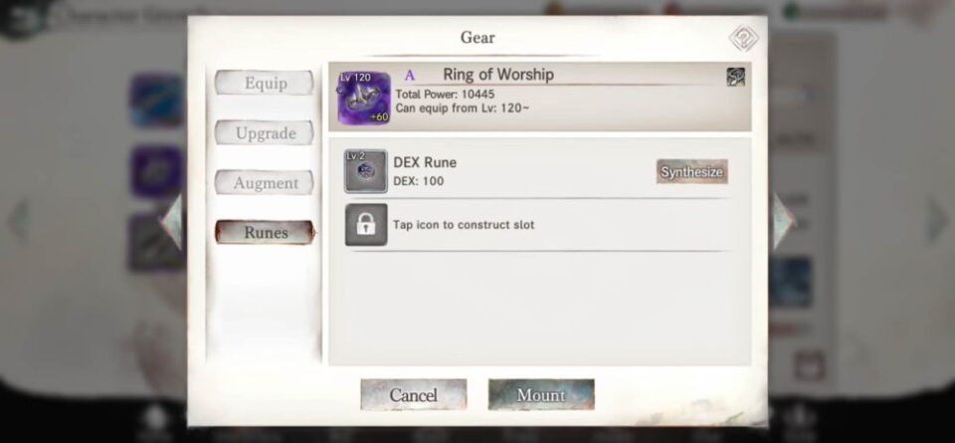
Task: Click the Mount button
Action: pyautogui.click(x=541, y=395)
